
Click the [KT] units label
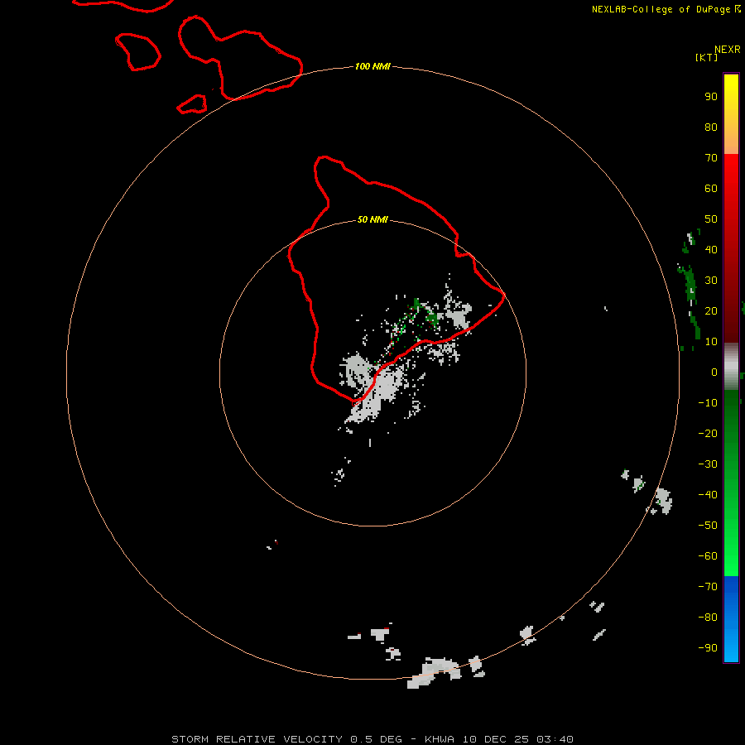pos(706,57)
